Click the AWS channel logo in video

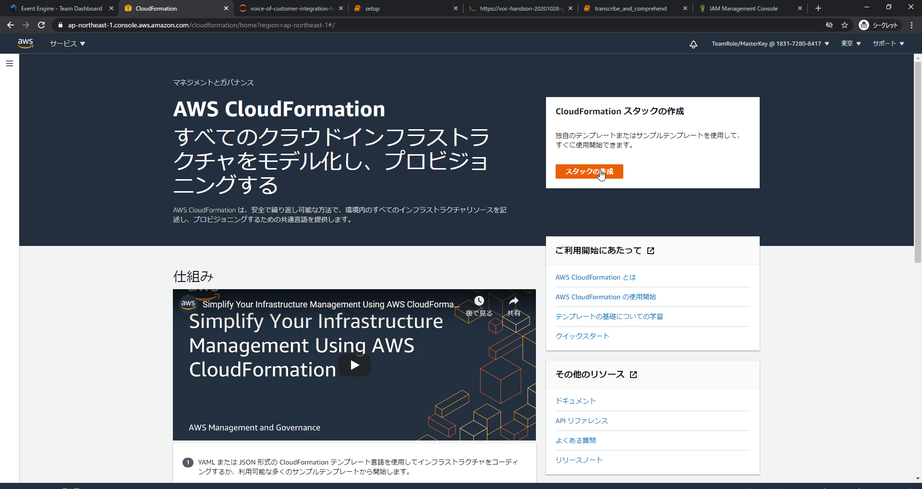(x=188, y=304)
